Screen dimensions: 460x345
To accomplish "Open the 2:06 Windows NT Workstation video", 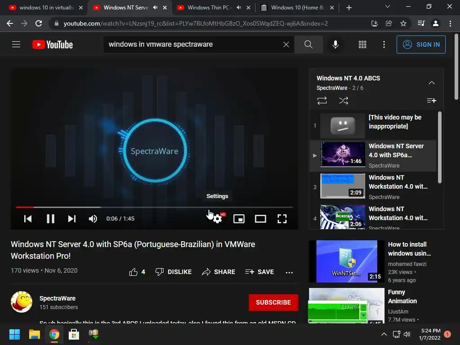I will 372,217.
